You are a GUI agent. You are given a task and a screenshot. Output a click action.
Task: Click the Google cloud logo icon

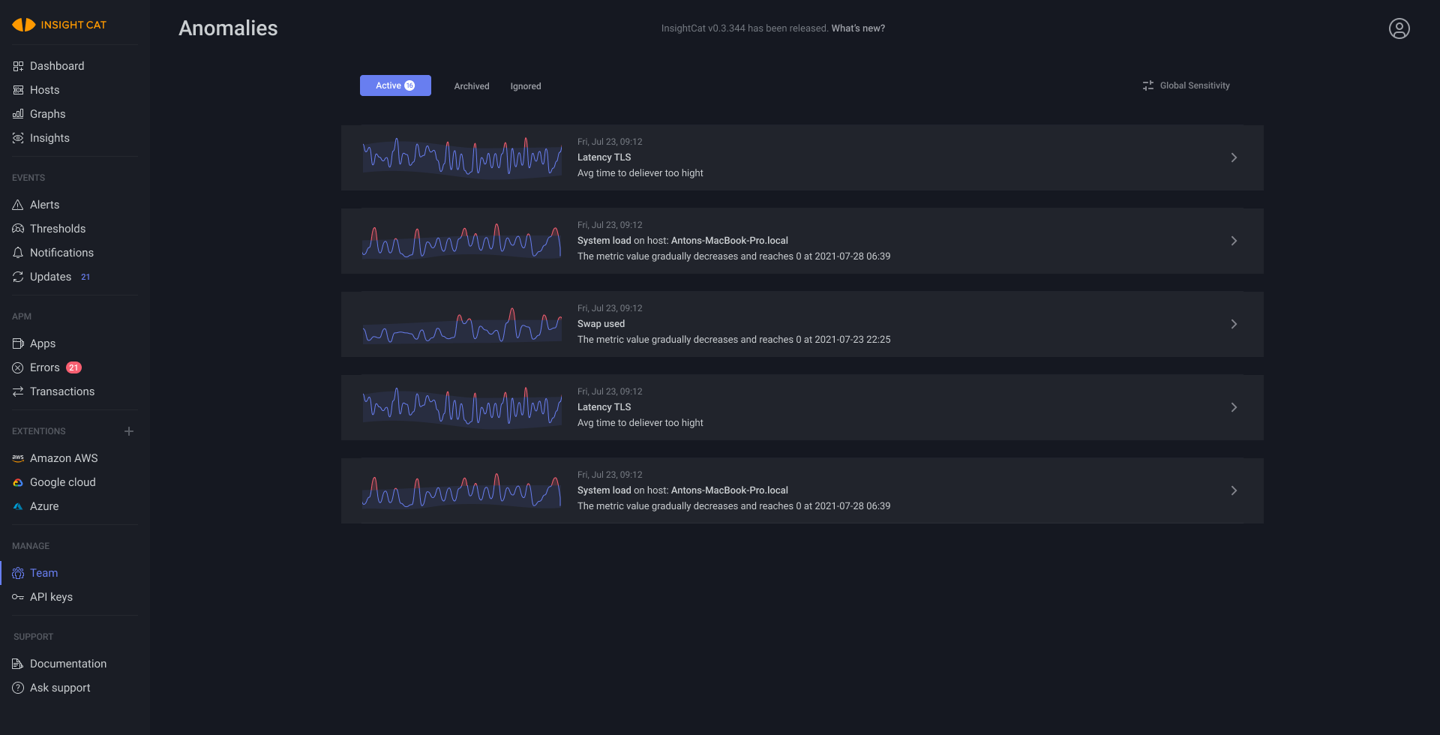coord(18,482)
